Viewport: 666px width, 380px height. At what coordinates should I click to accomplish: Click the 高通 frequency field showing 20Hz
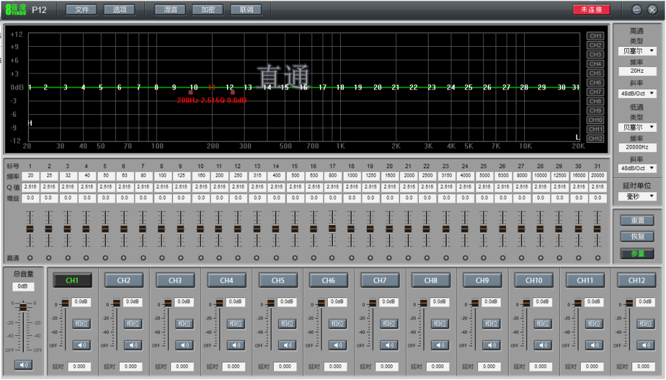coord(637,71)
